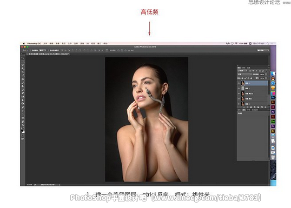Hide the 背景 拷贝 layer
The width and height of the screenshot is (291, 208).
click(239, 99)
